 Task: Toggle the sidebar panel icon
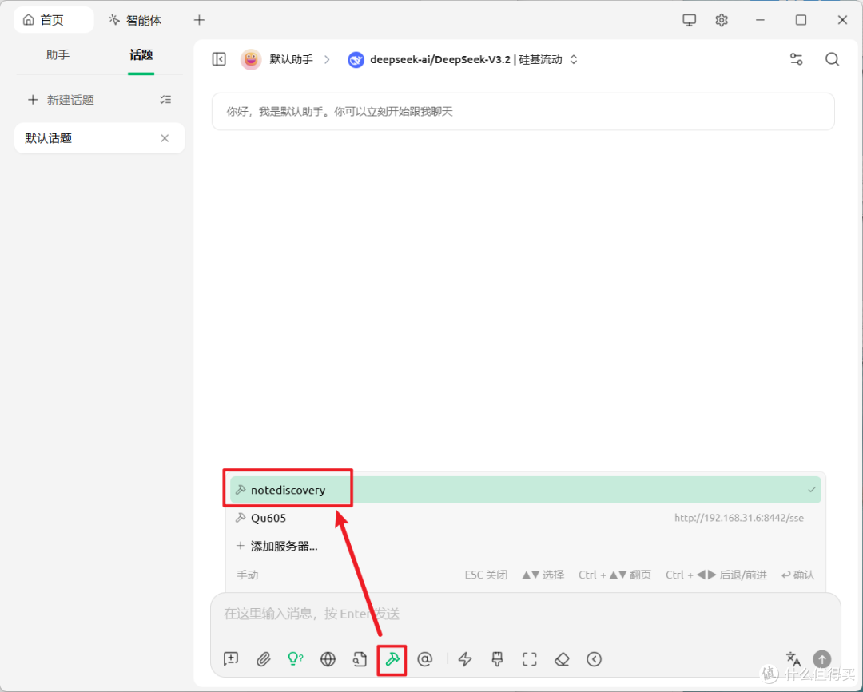tap(219, 59)
